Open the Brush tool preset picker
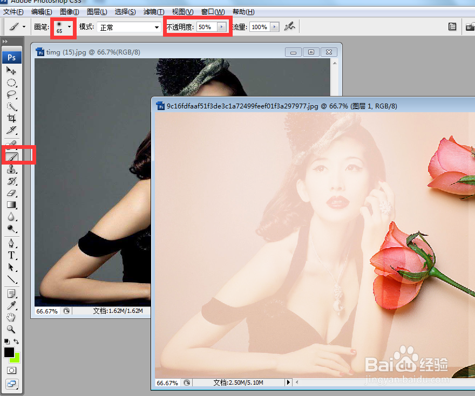Viewport: 475px width, 396px height. coord(17,26)
